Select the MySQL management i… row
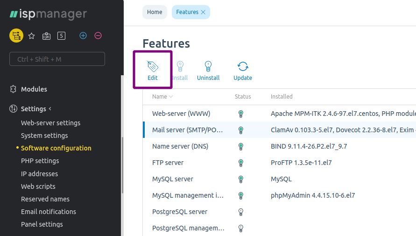Image resolution: width=416 pixels, height=236 pixels. [x=279, y=195]
